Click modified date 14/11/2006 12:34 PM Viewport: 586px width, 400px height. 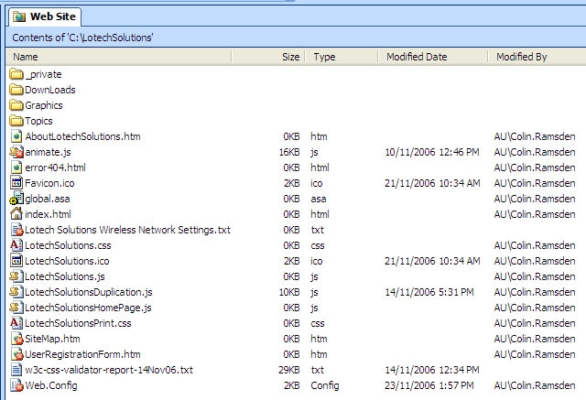(432, 370)
